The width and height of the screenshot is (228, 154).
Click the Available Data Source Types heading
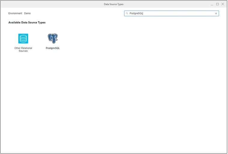tap(27, 22)
